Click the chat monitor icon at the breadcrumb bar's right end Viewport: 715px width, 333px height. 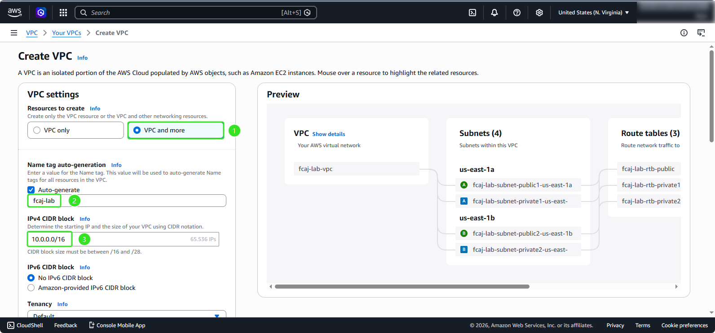click(x=701, y=33)
